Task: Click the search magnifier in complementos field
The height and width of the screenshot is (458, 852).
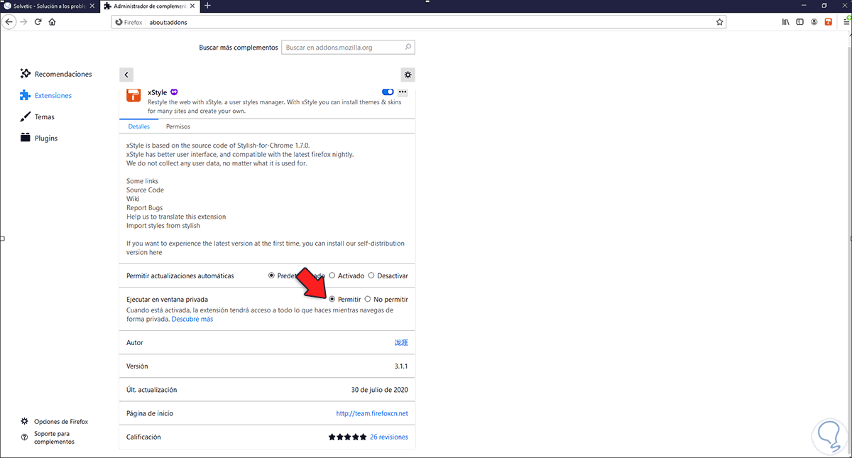Action: pos(408,48)
